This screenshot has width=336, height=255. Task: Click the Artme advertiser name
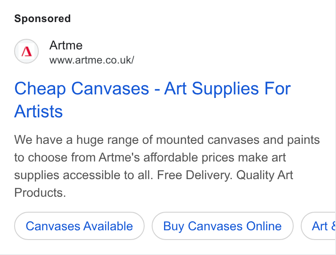coord(66,45)
